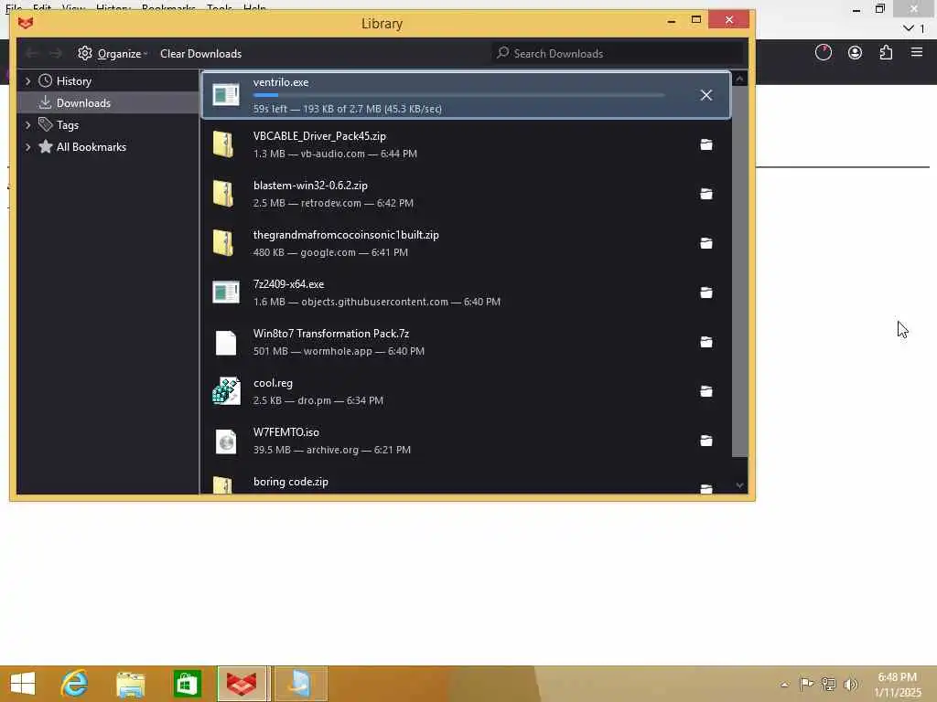Expand the Tags tree node

(27, 124)
